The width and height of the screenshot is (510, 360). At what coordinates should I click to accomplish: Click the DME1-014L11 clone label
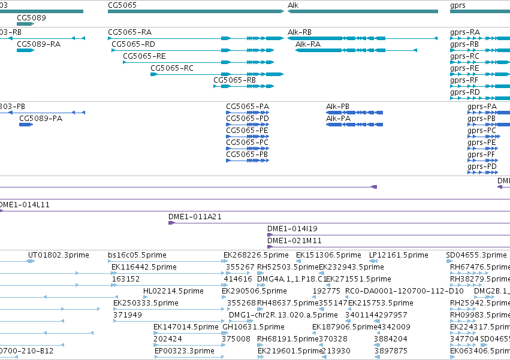pos(25,205)
